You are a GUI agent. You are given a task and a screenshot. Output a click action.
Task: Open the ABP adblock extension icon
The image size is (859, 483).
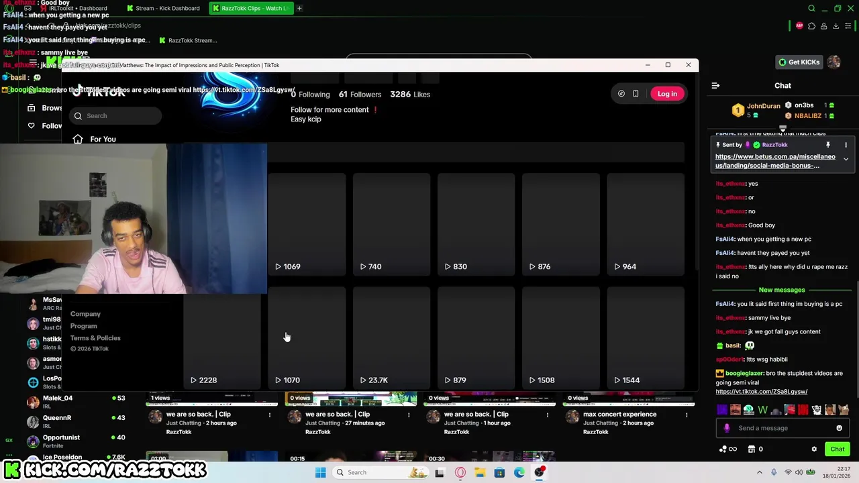pyautogui.click(x=799, y=25)
